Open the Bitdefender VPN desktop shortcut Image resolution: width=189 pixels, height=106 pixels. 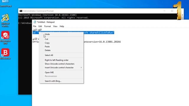pyautogui.click(x=5, y=38)
